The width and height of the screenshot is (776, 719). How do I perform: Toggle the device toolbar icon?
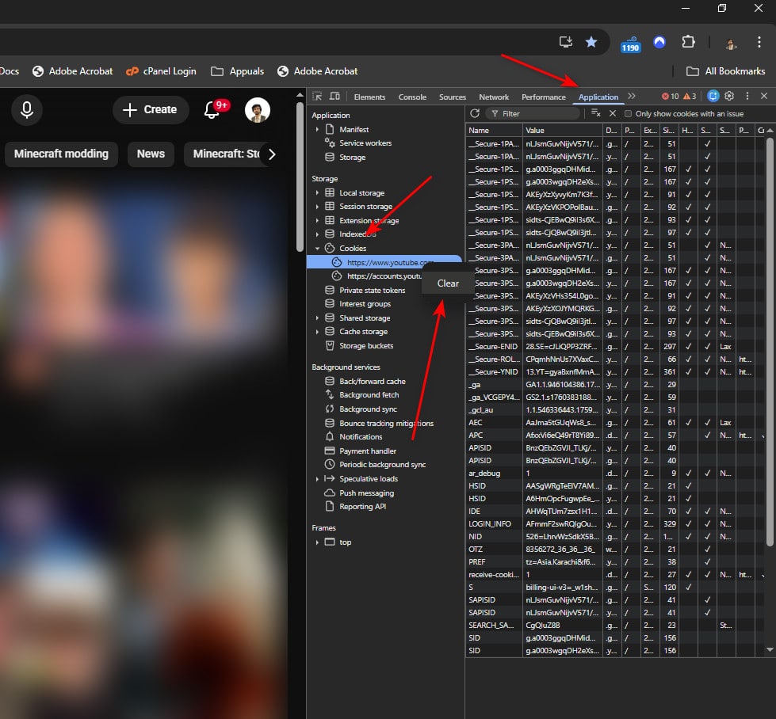pos(334,97)
